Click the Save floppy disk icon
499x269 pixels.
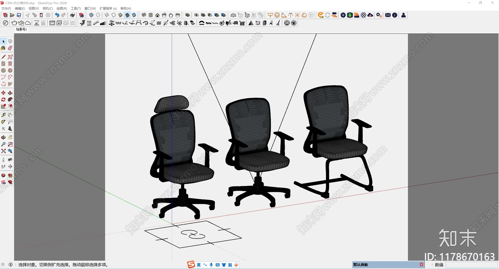[19, 15]
